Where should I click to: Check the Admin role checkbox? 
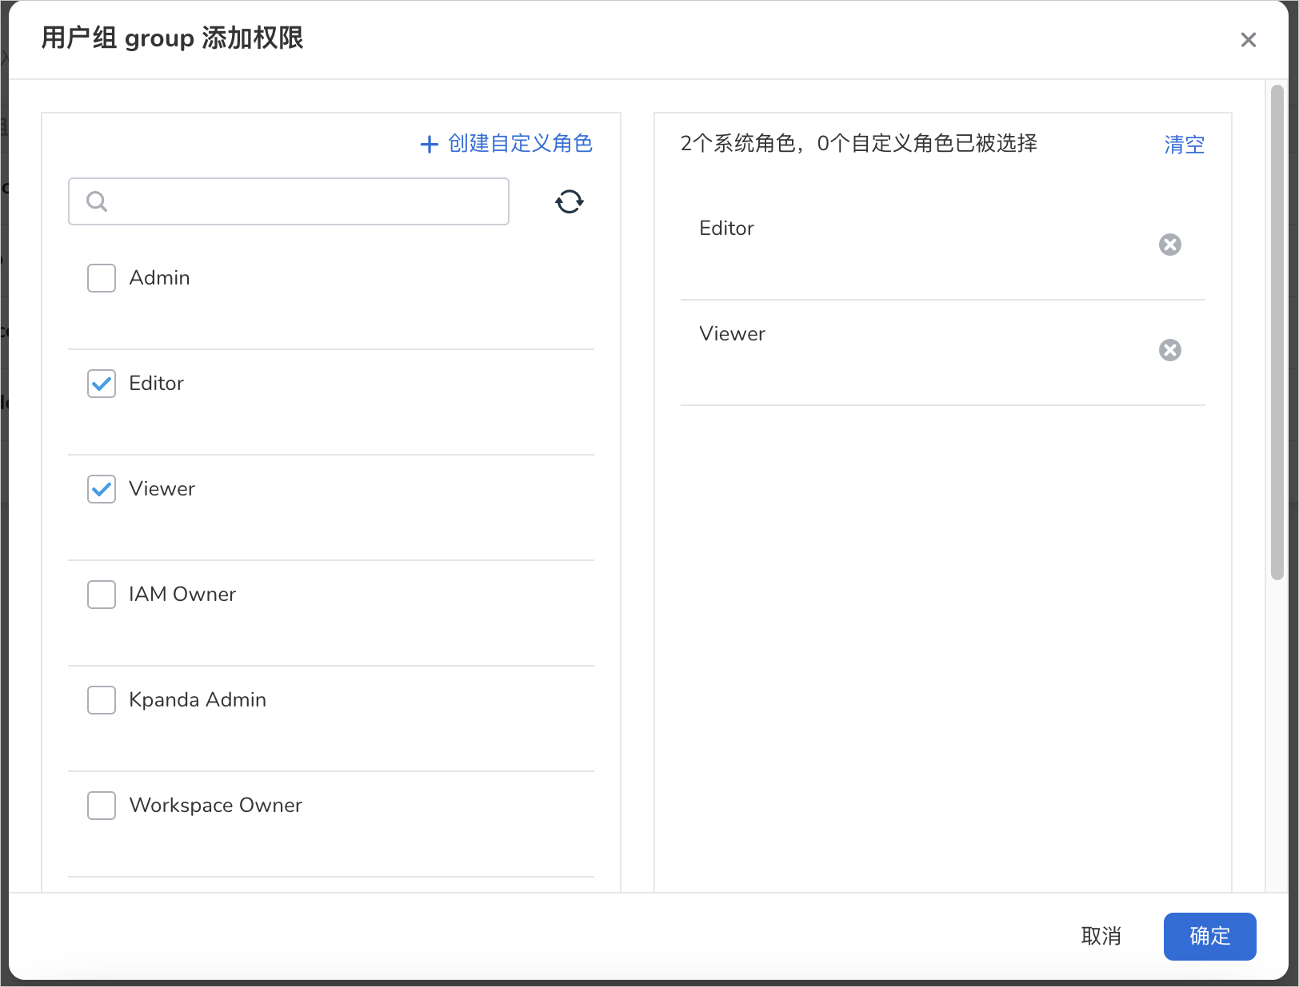pyautogui.click(x=102, y=278)
